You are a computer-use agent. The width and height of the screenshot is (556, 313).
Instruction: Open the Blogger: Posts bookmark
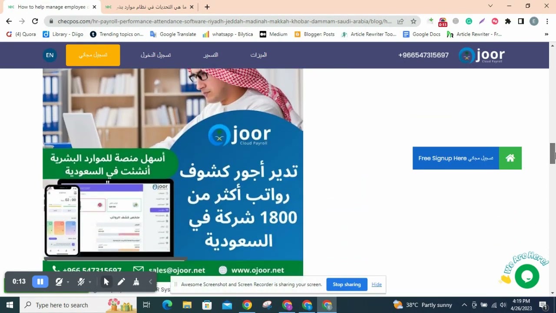(x=314, y=34)
